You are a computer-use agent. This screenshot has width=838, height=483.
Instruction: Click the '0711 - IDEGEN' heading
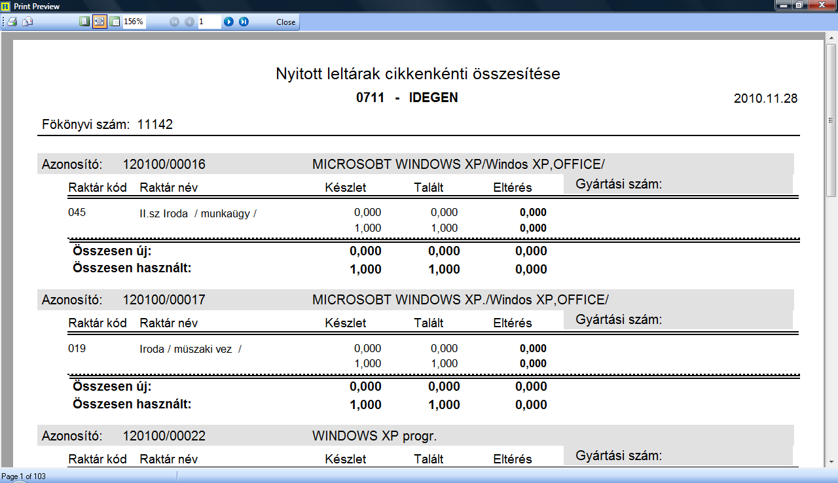click(x=407, y=98)
